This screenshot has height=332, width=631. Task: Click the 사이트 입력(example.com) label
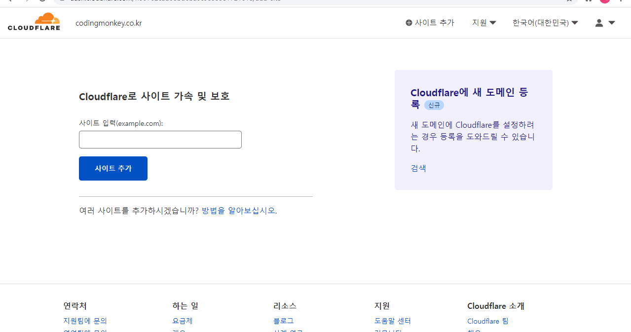pos(121,123)
